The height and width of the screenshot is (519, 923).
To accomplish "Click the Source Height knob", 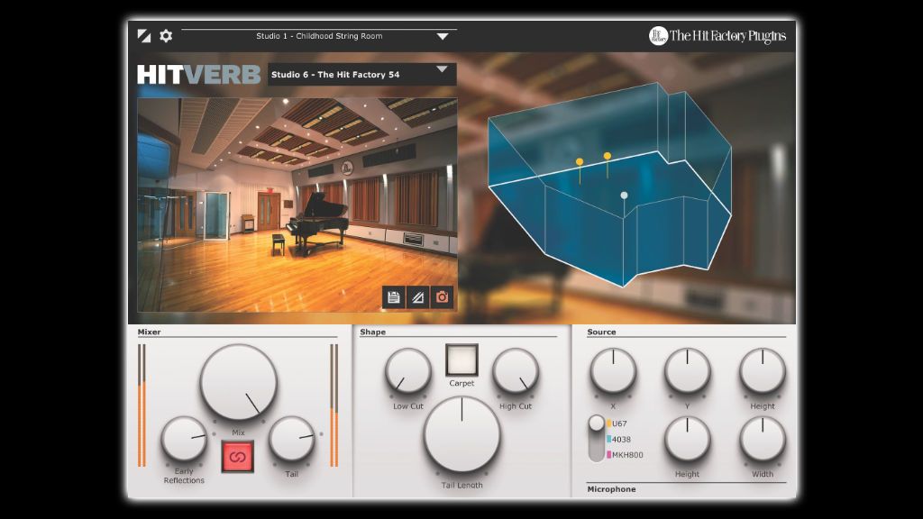I will point(763,371).
